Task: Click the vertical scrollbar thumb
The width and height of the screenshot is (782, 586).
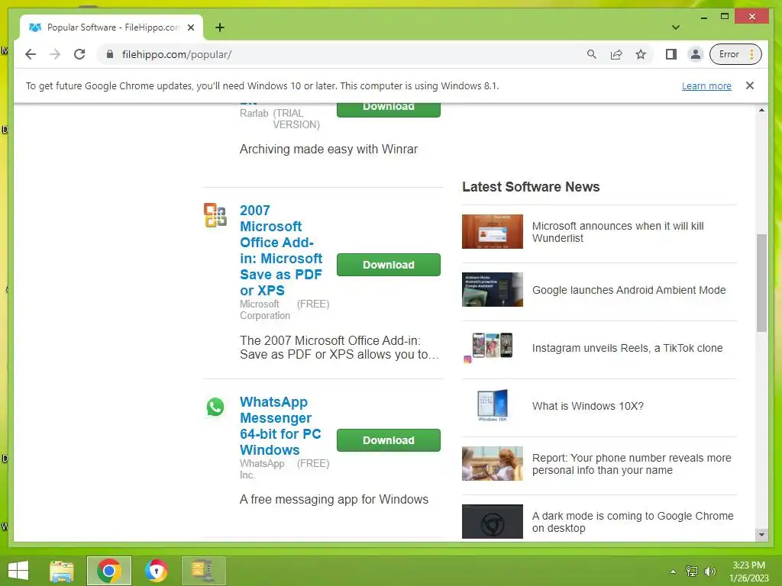Action: (761, 282)
